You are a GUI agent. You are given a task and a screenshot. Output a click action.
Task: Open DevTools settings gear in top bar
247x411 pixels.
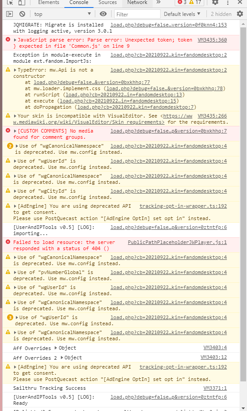point(215,2)
